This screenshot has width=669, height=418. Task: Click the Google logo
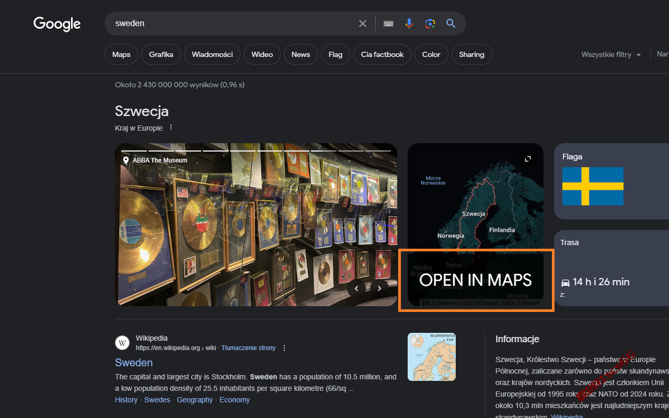tap(57, 24)
